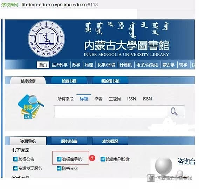This screenshot has width=199, height=189.
Task: Open the 哲学 subject item
Action: pyautogui.click(x=183, y=65)
